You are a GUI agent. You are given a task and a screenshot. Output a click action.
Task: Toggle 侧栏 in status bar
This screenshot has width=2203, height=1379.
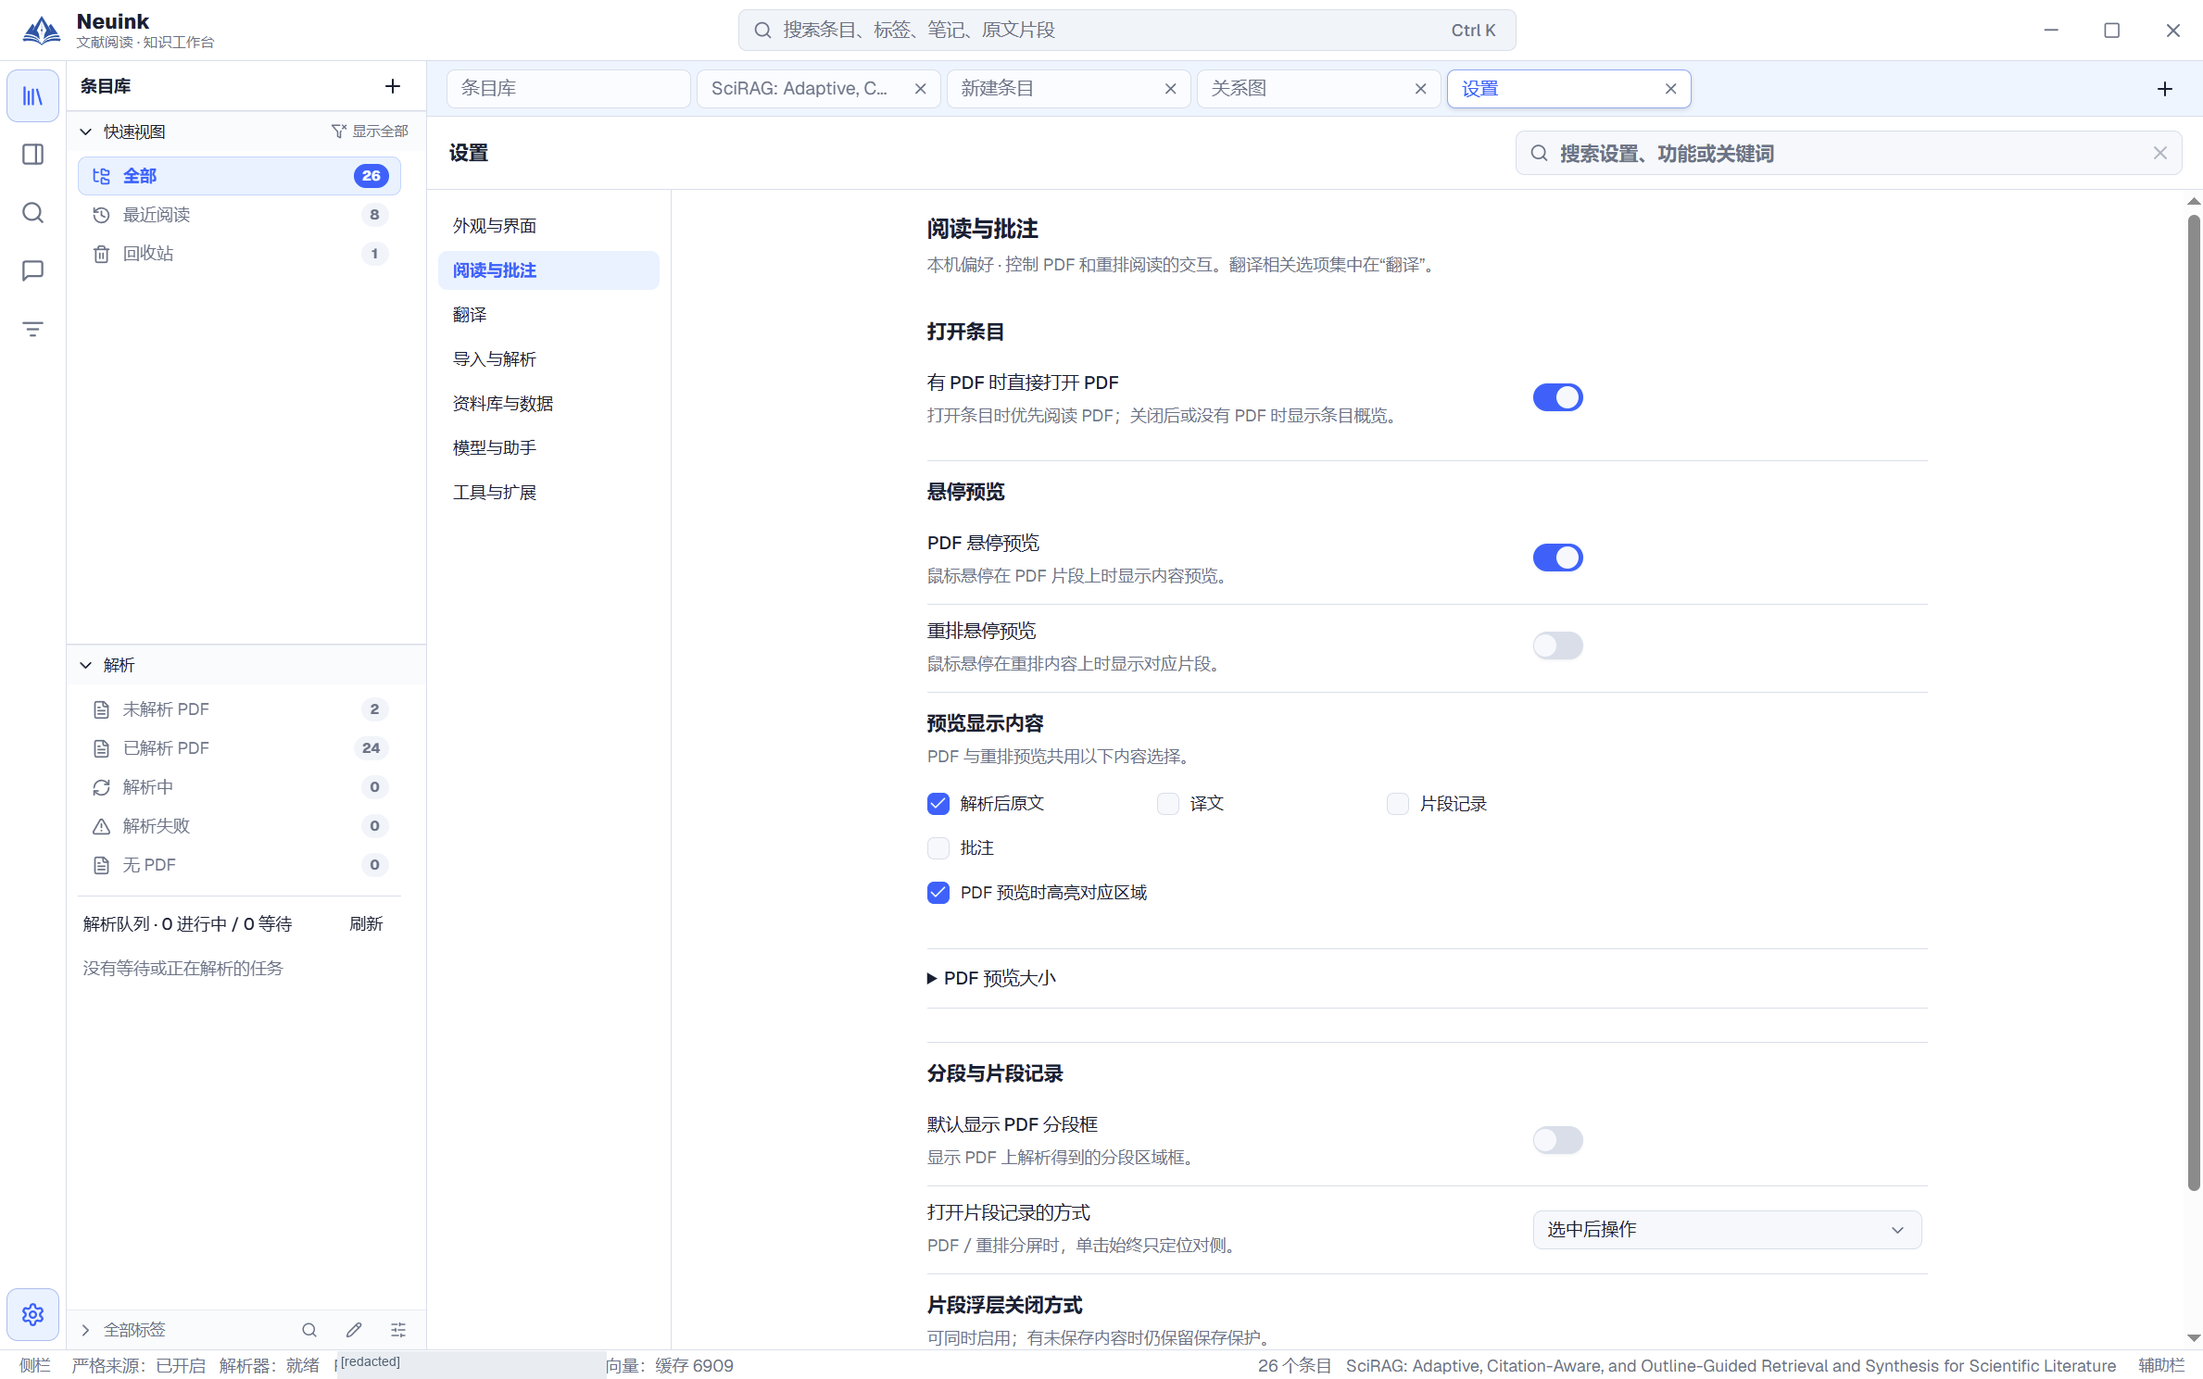click(x=35, y=1366)
